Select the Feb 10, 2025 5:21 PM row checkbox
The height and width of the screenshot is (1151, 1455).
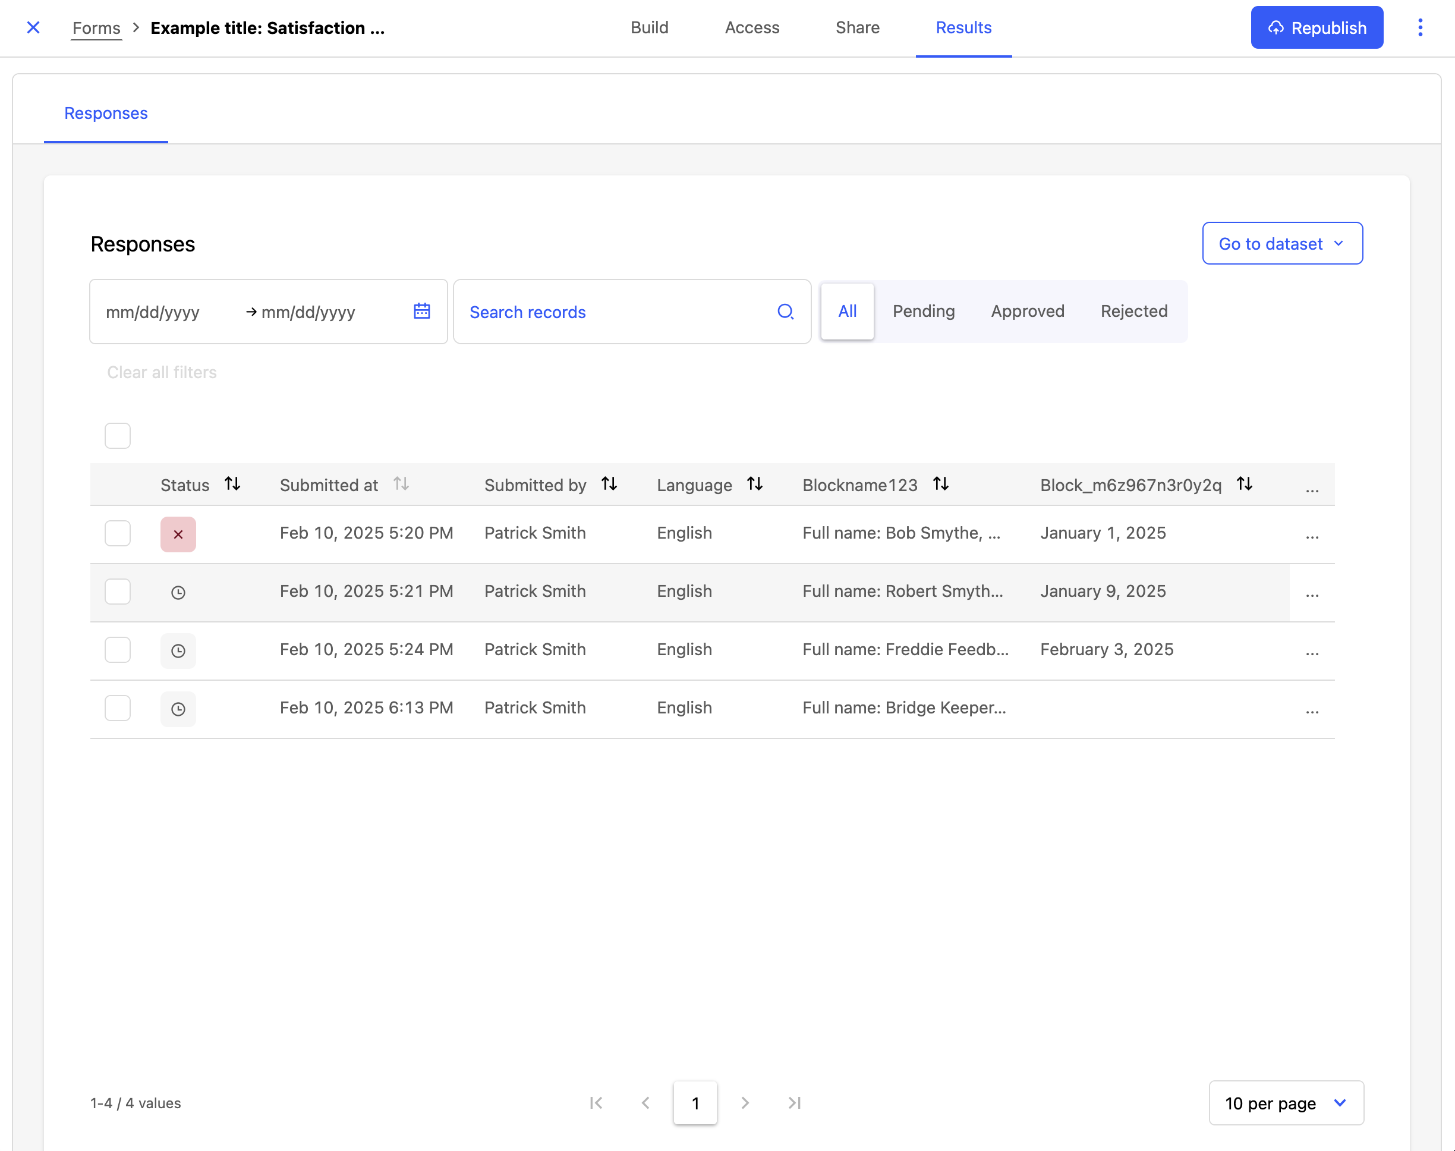pos(117,592)
